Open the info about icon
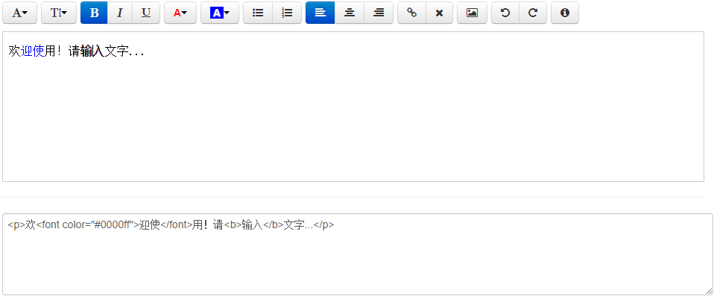714x296 pixels. tap(565, 13)
